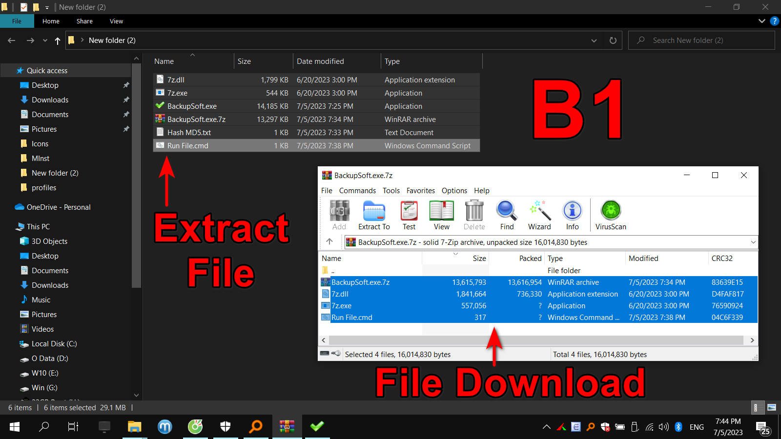The image size is (781, 439).
Task: Open the Explorer File tab
Action: (17, 21)
